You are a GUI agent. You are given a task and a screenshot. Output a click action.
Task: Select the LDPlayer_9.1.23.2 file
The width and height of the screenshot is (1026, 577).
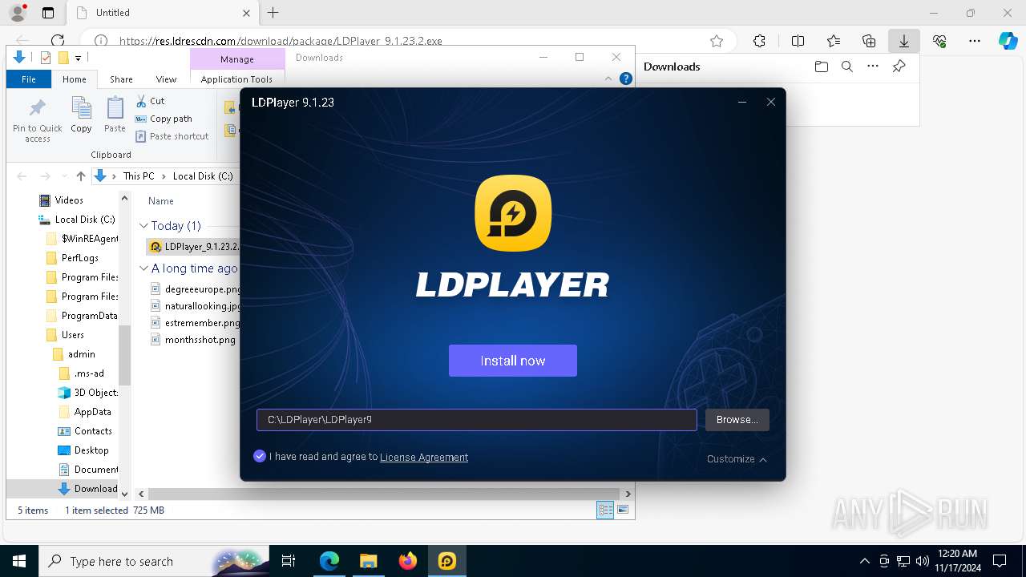195,247
